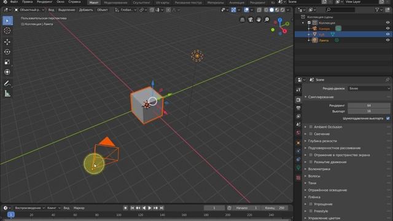This screenshot has height=221, width=393.
Task: Switch to wireframe viewport shading
Action: (x=266, y=10)
